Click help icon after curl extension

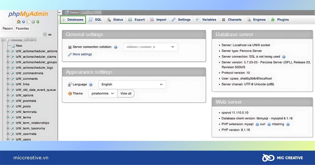[269, 124]
